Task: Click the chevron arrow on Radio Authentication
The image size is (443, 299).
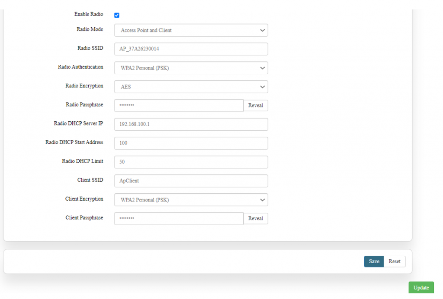Action: click(x=262, y=68)
